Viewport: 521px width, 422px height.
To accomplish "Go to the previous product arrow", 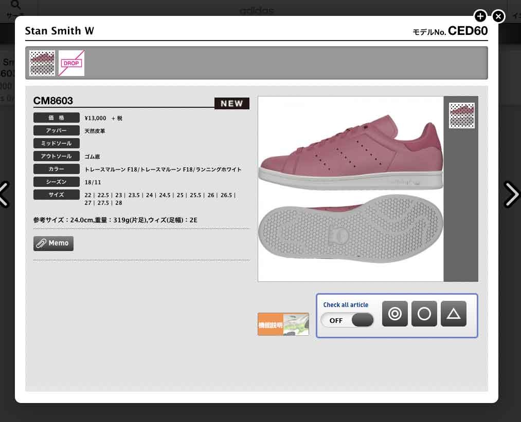I will point(4,194).
